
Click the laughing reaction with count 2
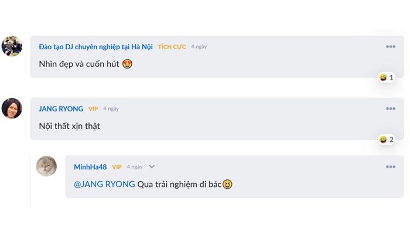386,140
